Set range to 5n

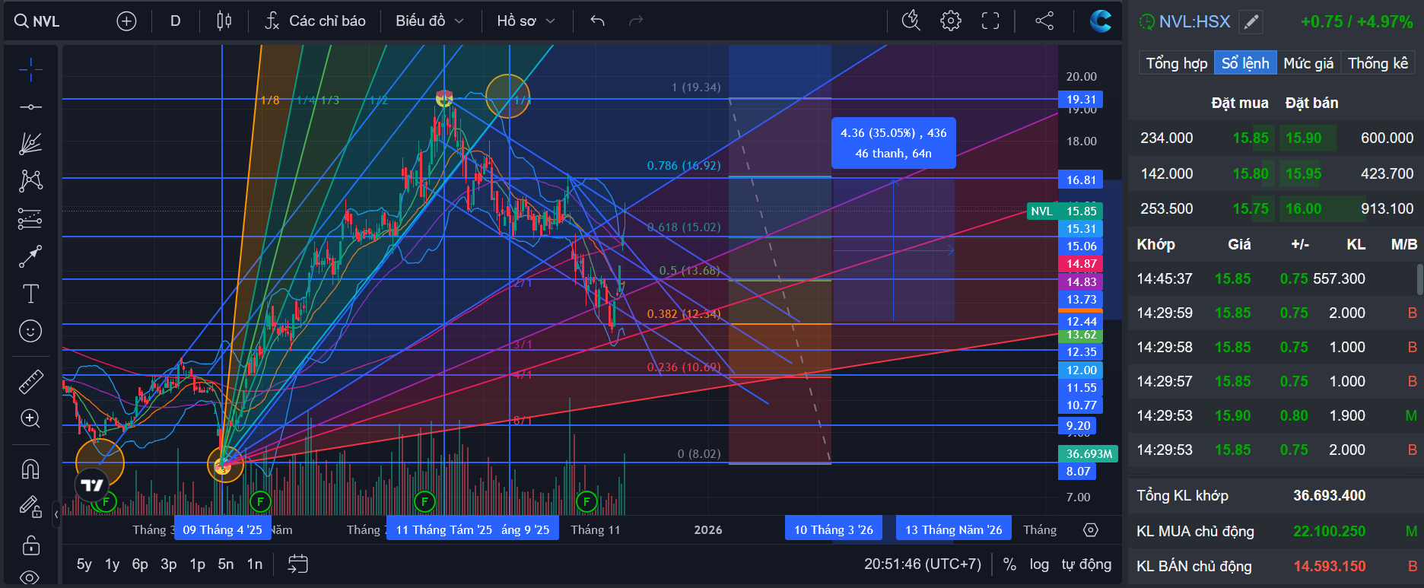[226, 564]
